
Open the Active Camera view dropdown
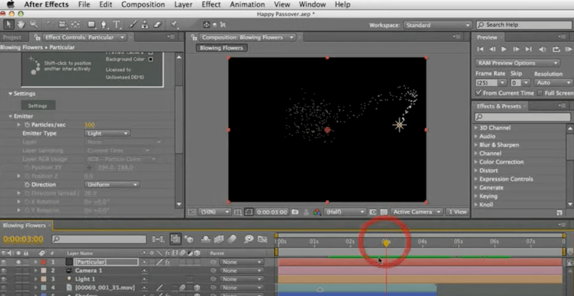click(x=416, y=212)
